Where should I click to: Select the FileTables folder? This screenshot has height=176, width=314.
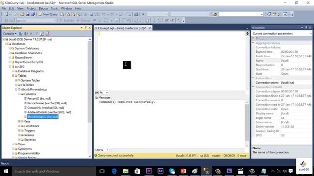pos(27,85)
